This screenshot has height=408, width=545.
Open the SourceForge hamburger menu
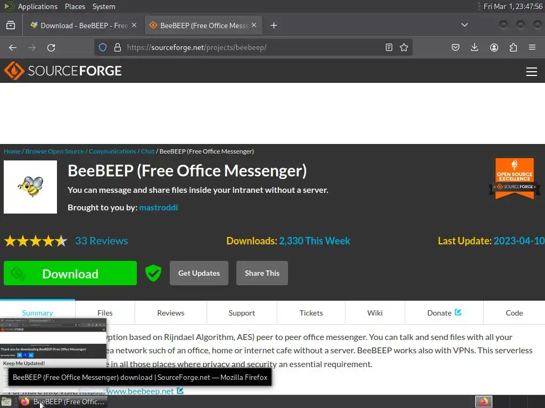pos(532,72)
